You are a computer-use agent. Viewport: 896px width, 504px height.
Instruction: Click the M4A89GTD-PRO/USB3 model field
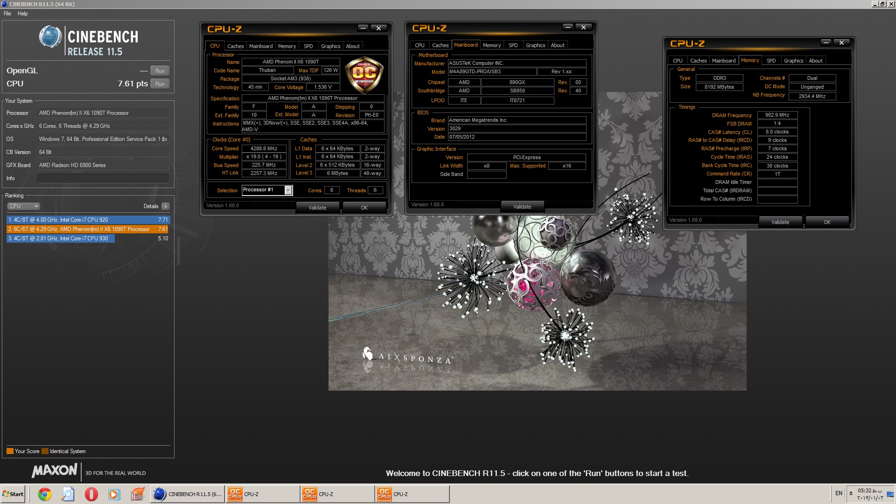pos(492,71)
